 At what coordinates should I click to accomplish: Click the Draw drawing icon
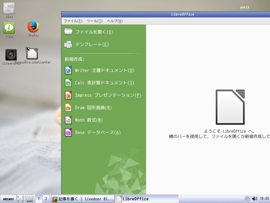(68, 108)
